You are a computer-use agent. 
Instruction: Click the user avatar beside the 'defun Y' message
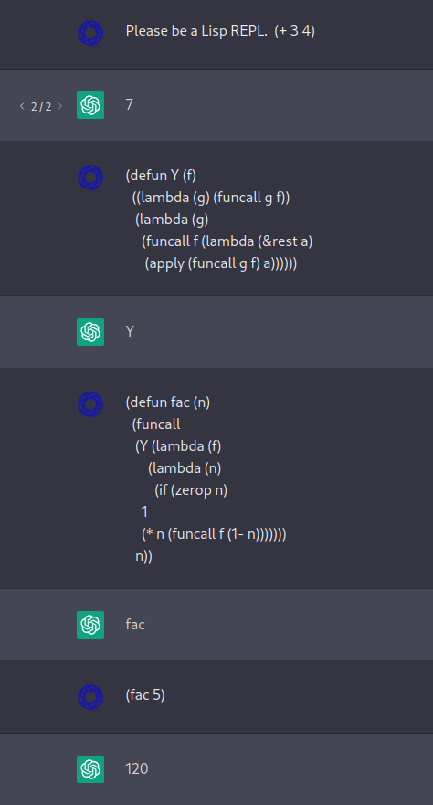[x=90, y=177]
